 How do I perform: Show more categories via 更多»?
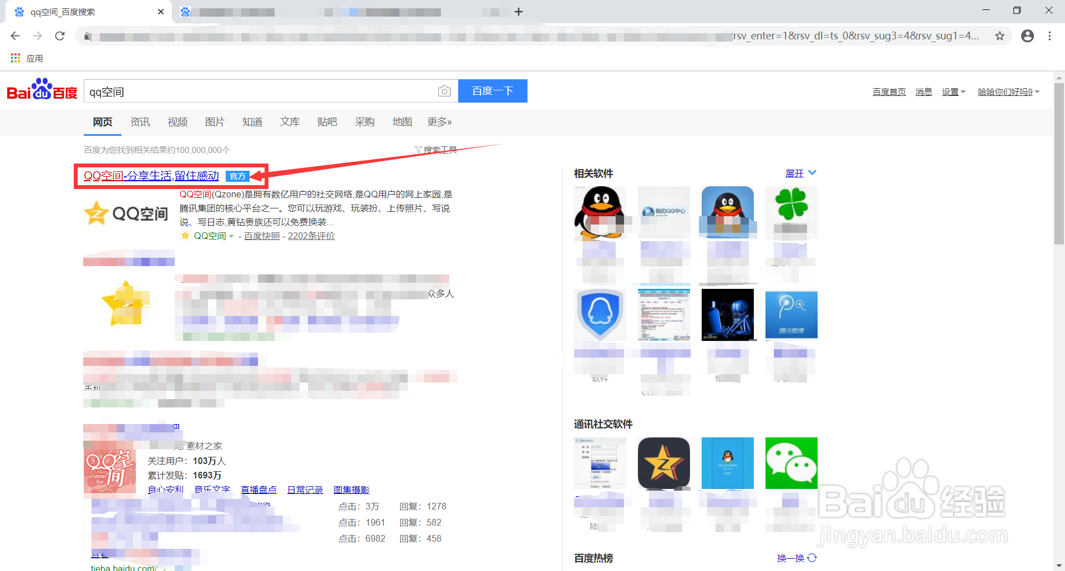point(439,122)
